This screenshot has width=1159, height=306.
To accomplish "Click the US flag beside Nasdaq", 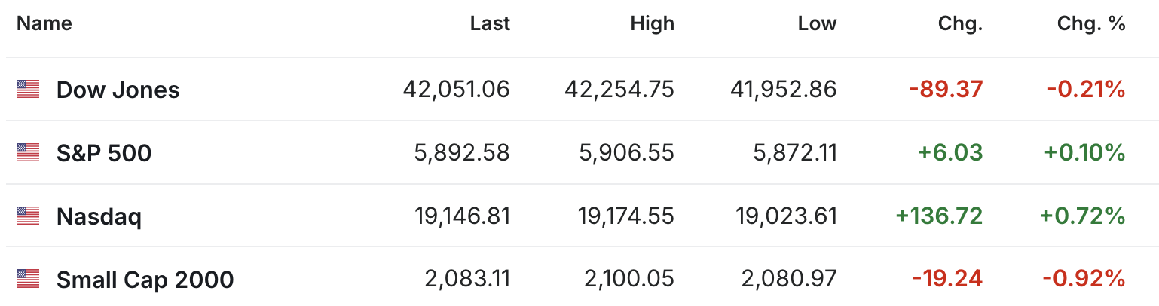I will 27,216.
